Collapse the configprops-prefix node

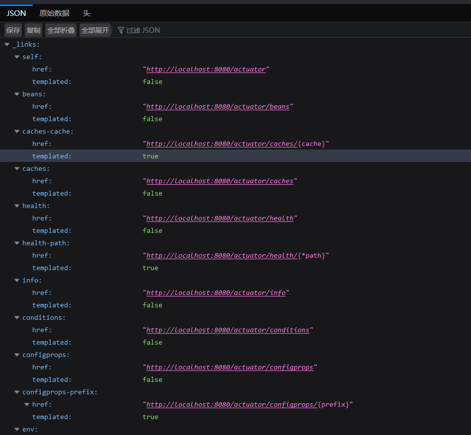tap(17, 392)
